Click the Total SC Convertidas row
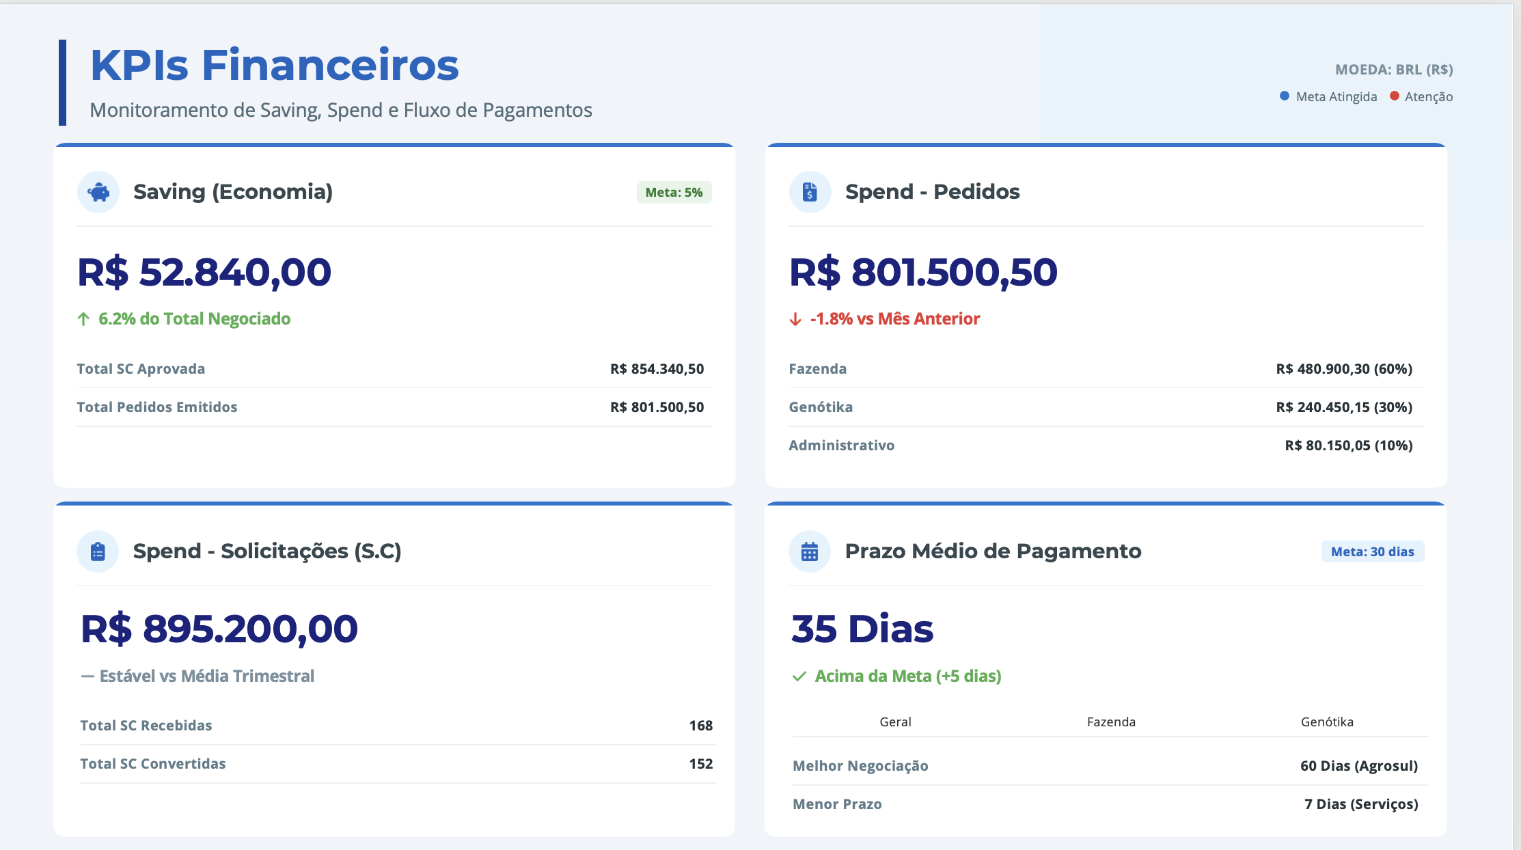Image resolution: width=1521 pixels, height=850 pixels. coord(398,764)
